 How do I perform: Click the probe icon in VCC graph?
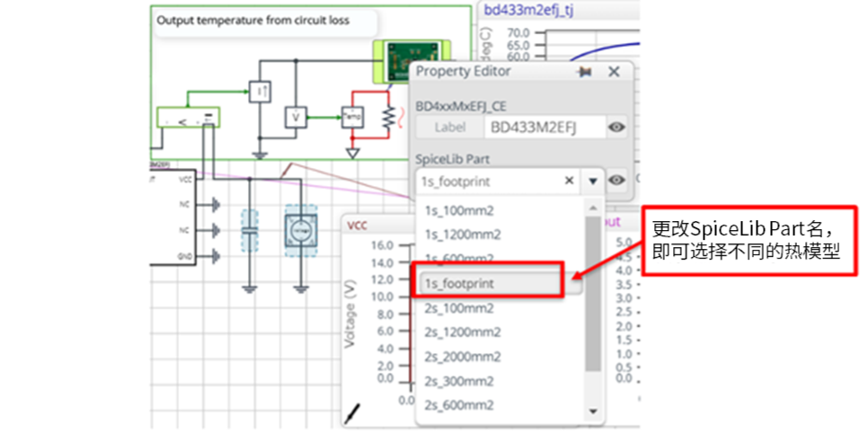354,414
